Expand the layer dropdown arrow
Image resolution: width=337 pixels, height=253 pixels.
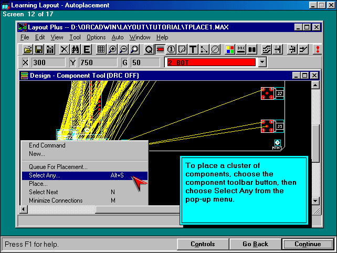262,62
